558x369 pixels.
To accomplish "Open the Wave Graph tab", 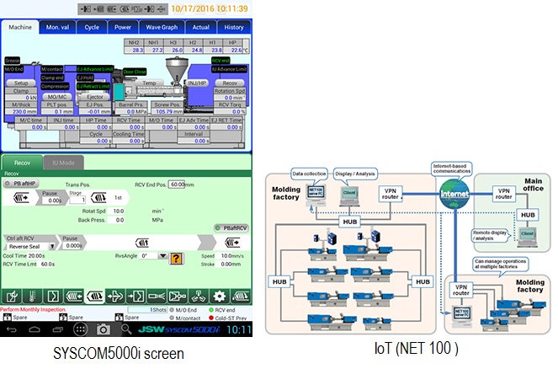I will [x=162, y=28].
